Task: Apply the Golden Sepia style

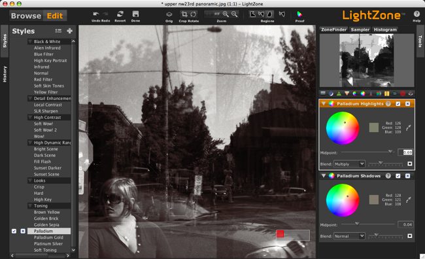Action: click(46, 225)
